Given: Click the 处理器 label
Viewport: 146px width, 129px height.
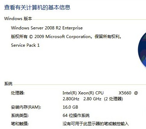Looking at the screenshot, I should (x=18, y=93).
